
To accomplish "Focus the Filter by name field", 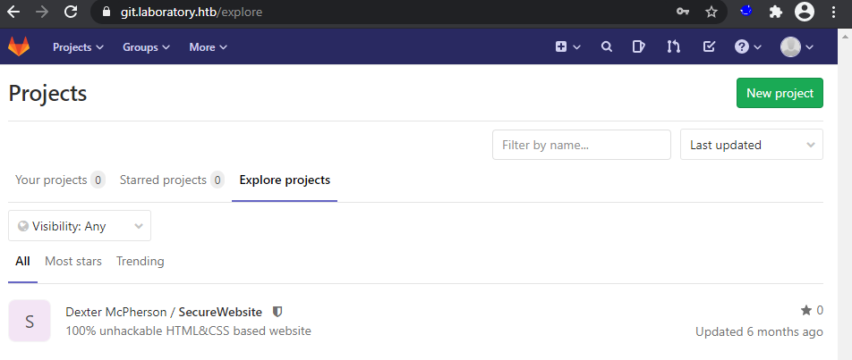I will click(581, 145).
